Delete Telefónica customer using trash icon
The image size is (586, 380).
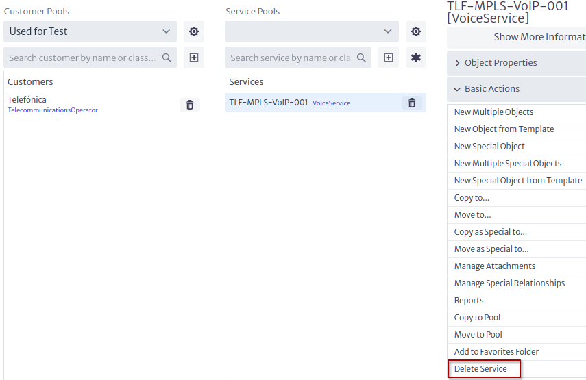[x=190, y=105]
